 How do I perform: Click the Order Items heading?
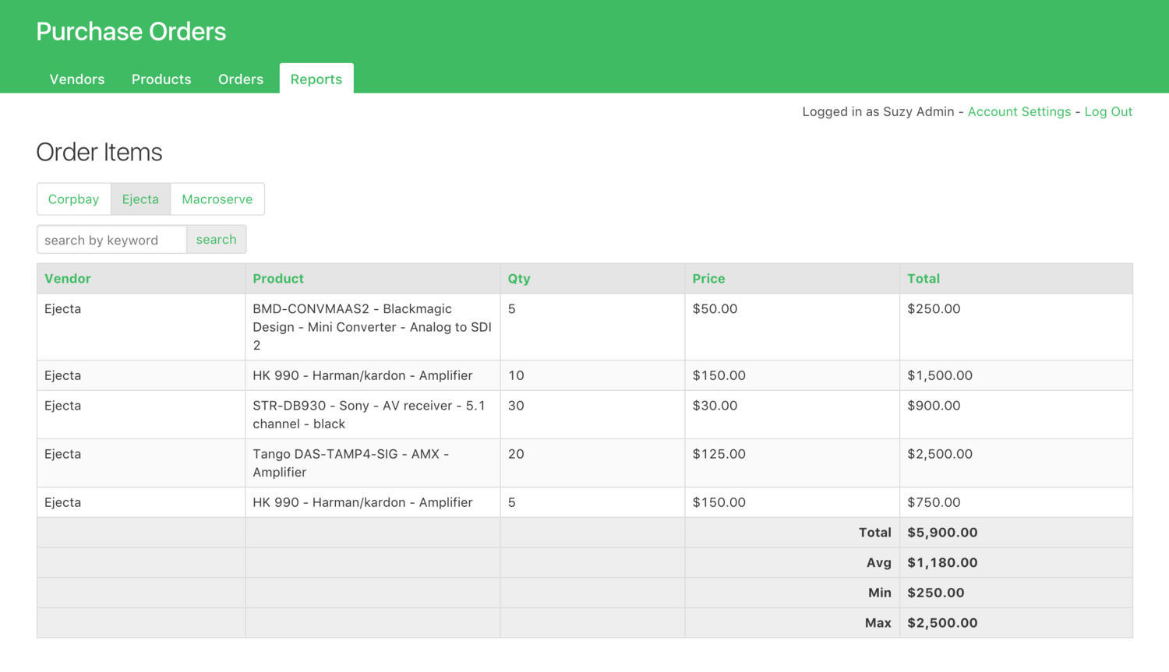(99, 153)
